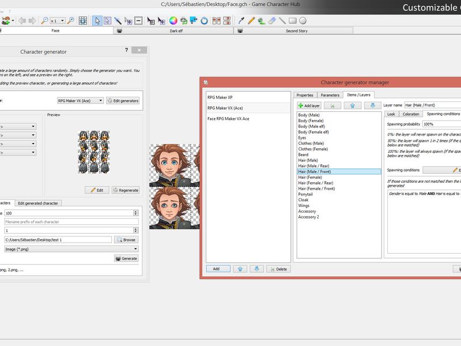This screenshot has width=461, height=346.
Task: Open the Properties tab in generator manager
Action: [x=305, y=95]
